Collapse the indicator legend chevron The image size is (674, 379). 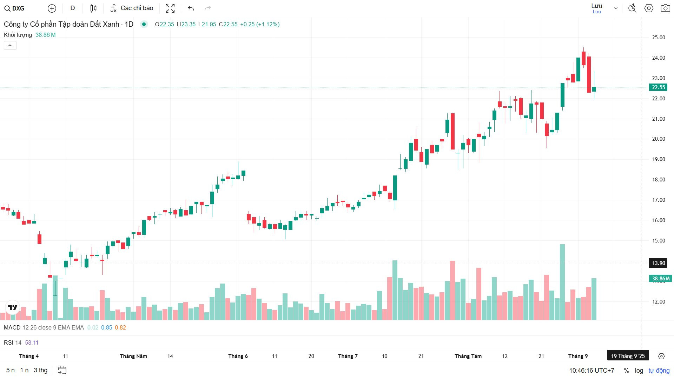[10, 46]
